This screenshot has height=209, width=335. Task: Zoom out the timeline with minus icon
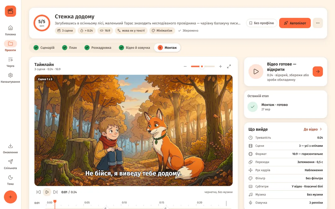185,67
